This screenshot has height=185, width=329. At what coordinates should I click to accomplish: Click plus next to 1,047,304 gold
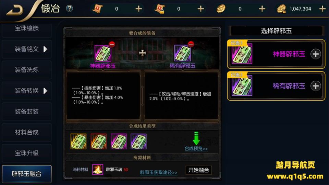point(322,9)
